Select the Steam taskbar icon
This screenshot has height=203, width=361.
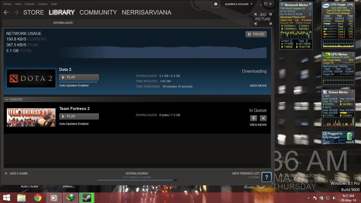[86, 198]
